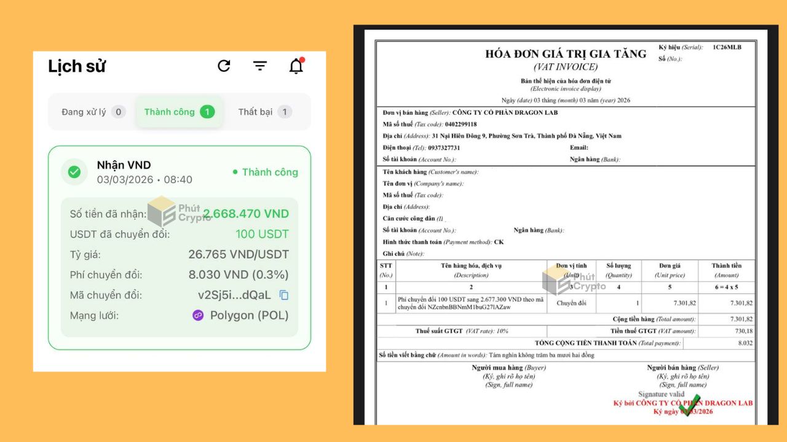787x442 pixels.
Task: Open the Nhận VND transaction
Action: pyautogui.click(x=180, y=247)
